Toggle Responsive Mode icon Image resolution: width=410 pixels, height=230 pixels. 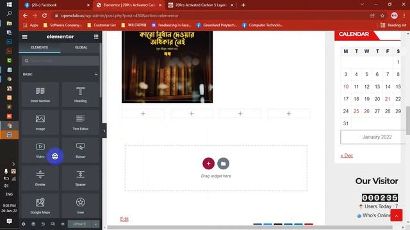pyautogui.click(x=53, y=224)
